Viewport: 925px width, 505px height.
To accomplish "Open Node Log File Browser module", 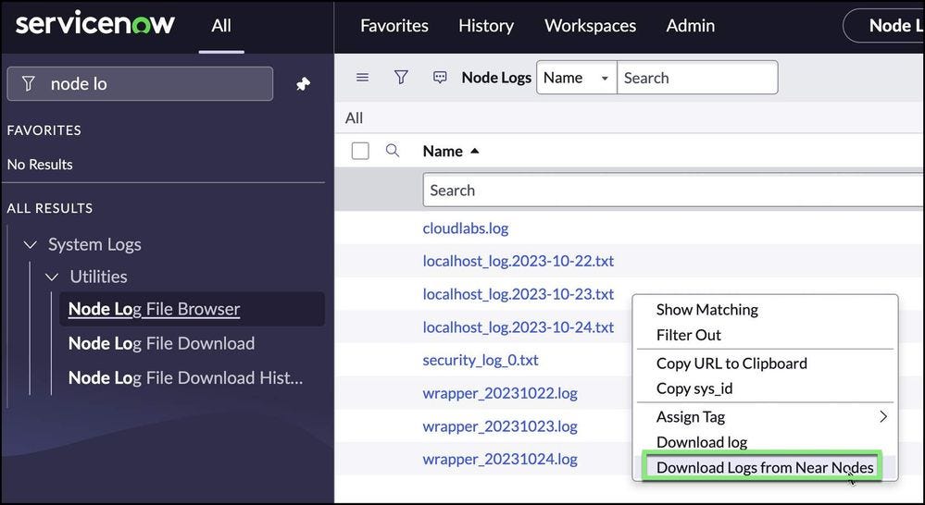I will tap(154, 309).
